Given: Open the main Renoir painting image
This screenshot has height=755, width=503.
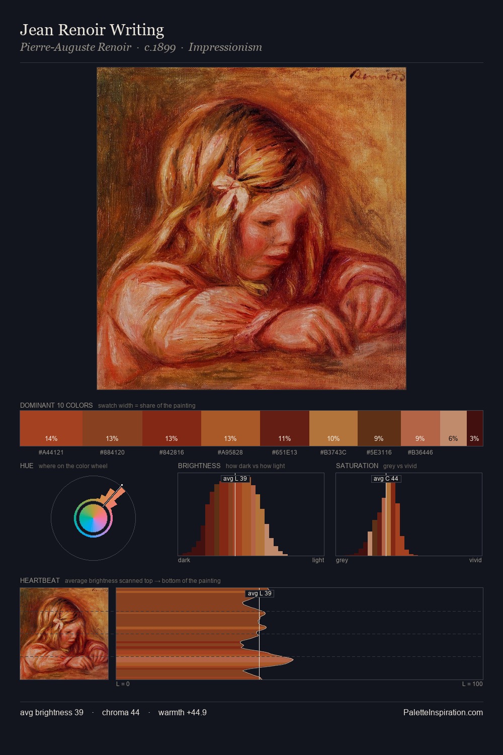Looking at the screenshot, I should click(251, 229).
